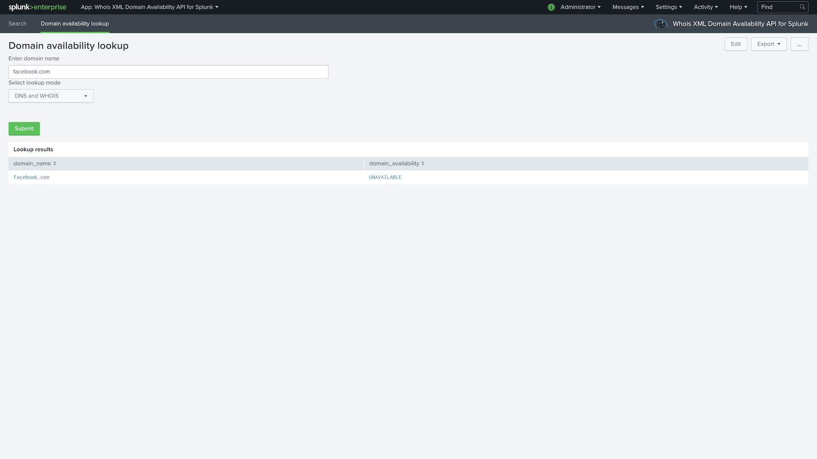This screenshot has height=459, width=817.
Task: Open the more options ellipsis button
Action: [799, 44]
